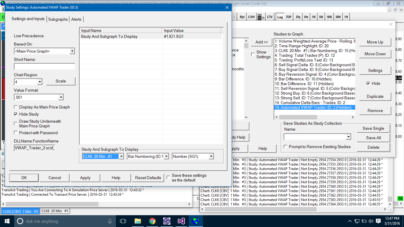Click the CVW toolbar button
This screenshot has width=404, height=227.
tap(251, 17)
